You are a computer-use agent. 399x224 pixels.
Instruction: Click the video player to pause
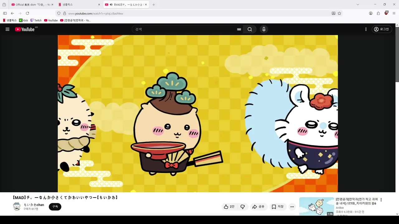(198, 114)
